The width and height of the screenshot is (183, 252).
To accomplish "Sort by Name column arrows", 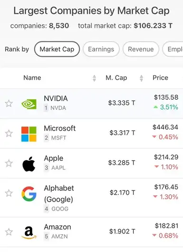I will pyautogui.click(x=94, y=78).
